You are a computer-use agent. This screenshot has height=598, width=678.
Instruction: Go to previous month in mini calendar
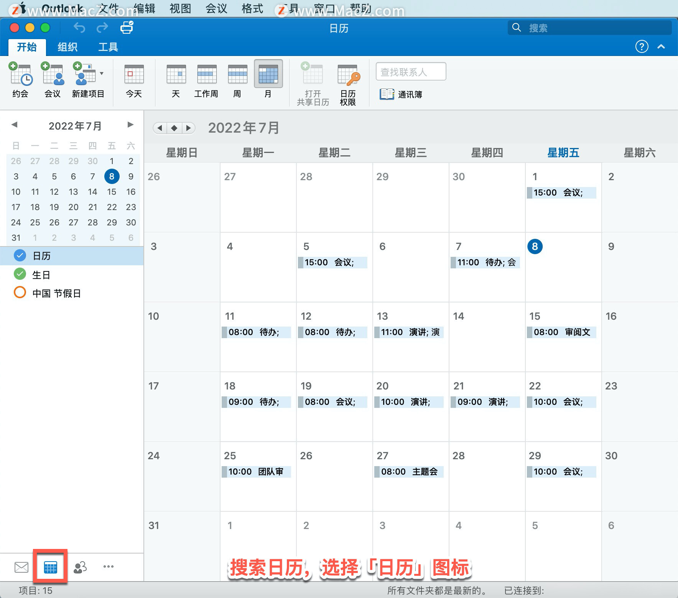(15, 125)
